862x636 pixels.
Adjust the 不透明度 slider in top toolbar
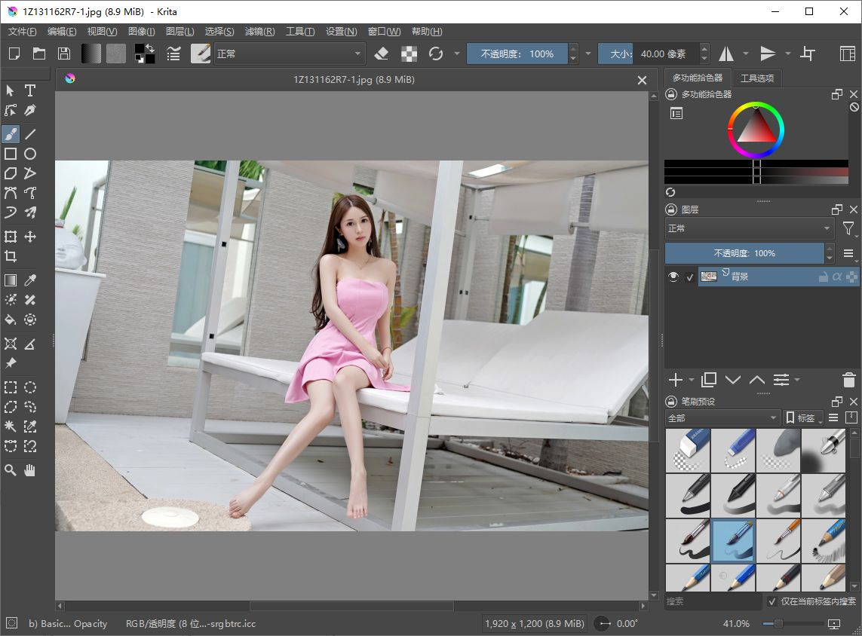(517, 54)
